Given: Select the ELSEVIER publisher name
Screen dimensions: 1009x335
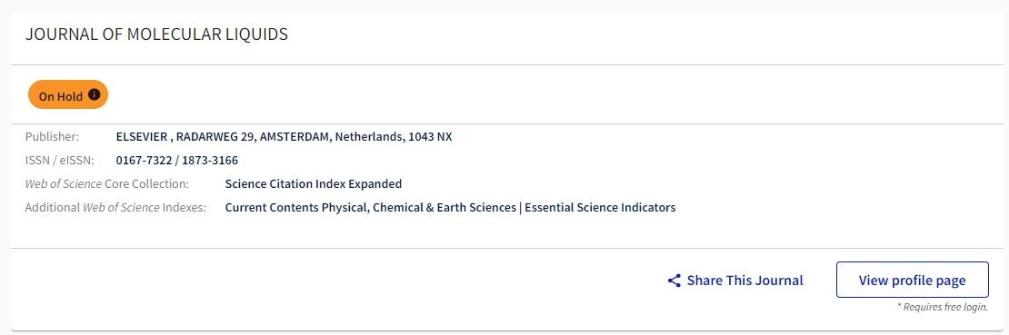Looking at the screenshot, I should pos(142,137).
